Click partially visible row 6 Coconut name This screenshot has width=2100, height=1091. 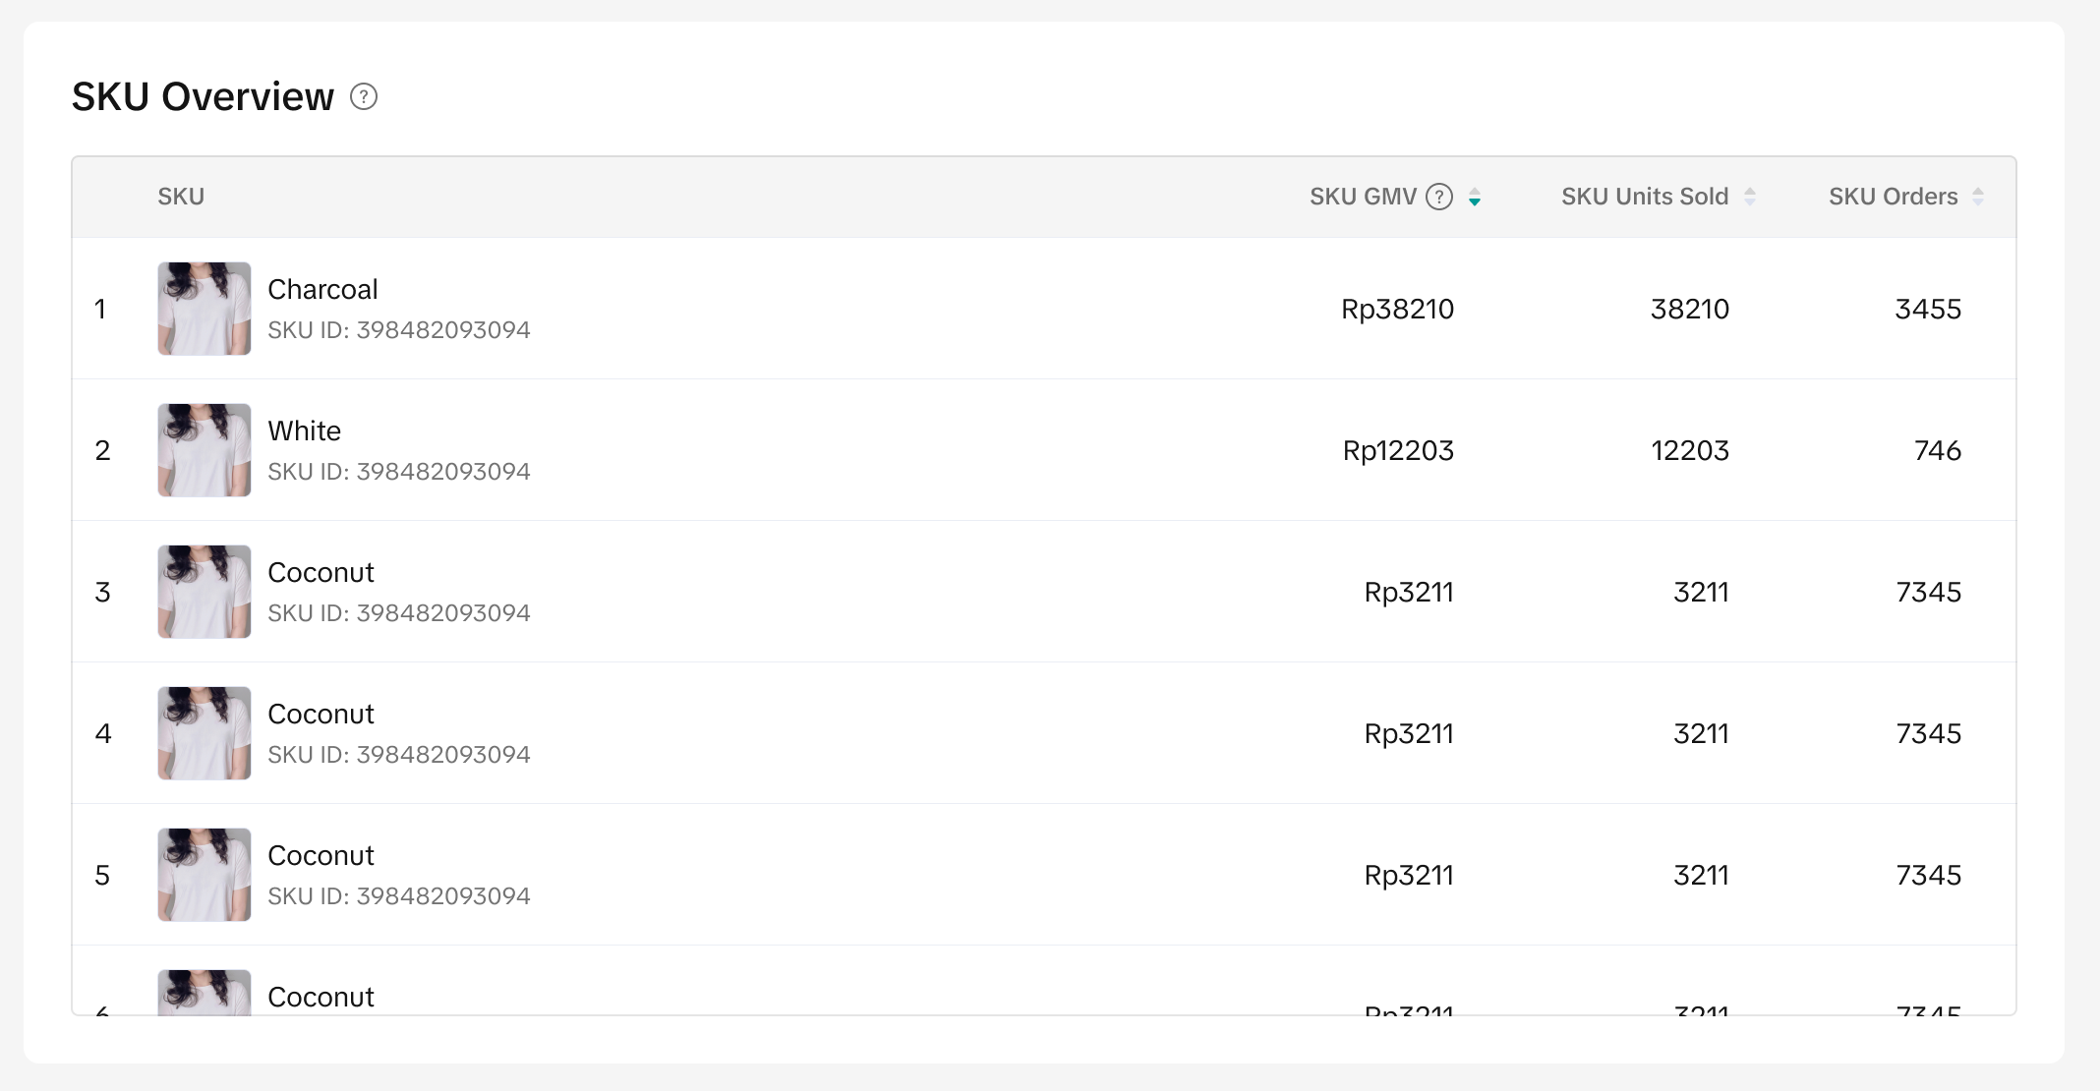click(x=321, y=997)
